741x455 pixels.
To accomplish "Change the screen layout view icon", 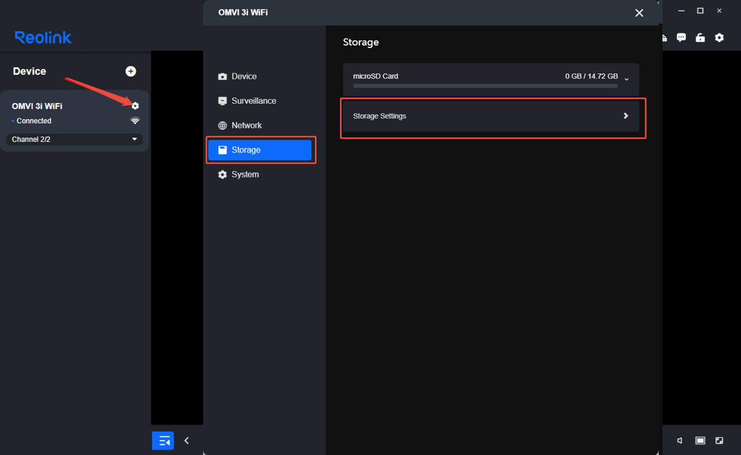I will 701,441.
